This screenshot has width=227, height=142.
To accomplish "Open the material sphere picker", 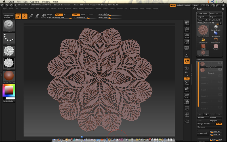I will coord(9,76).
